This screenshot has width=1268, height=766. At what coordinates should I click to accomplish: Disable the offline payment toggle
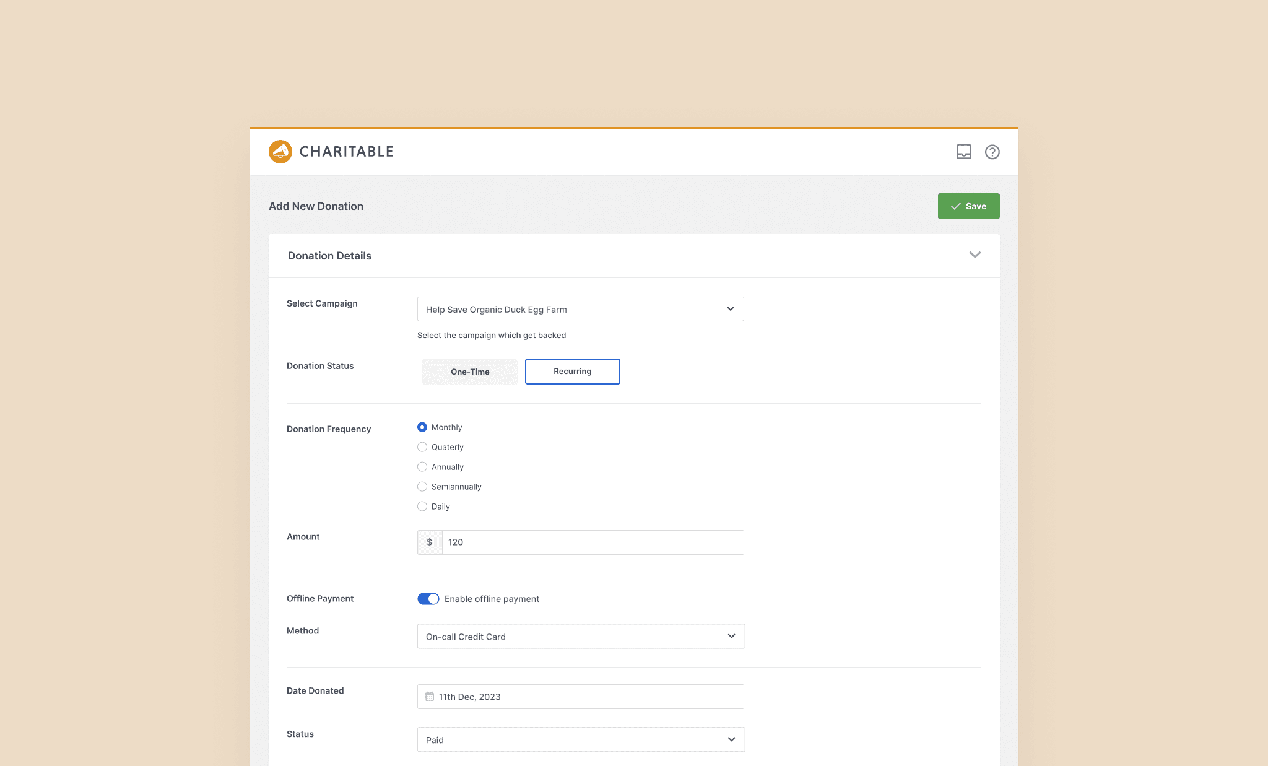point(428,599)
